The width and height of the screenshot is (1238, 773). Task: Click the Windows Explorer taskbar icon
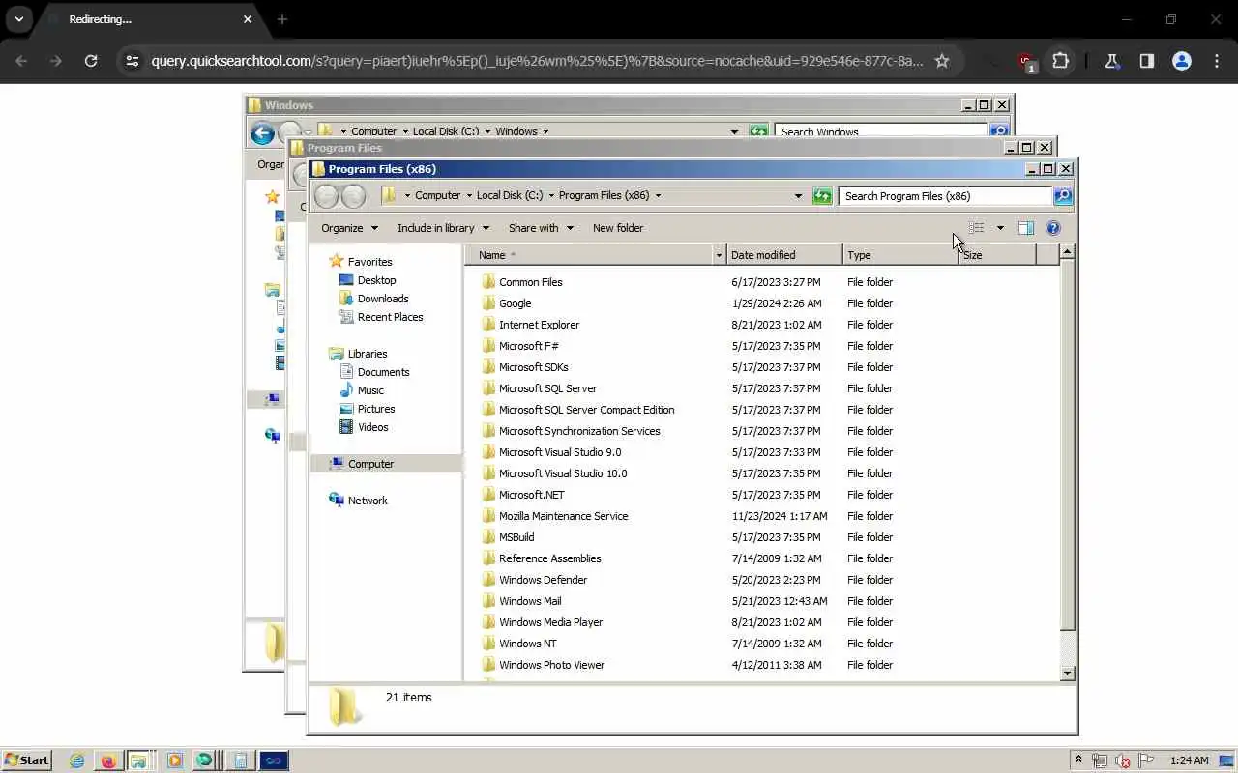coord(138,760)
